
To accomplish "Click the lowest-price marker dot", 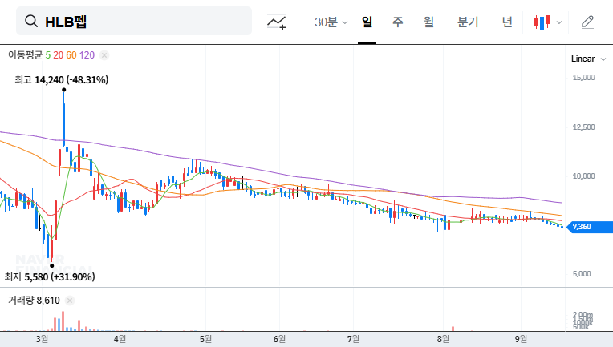I will (x=52, y=266).
